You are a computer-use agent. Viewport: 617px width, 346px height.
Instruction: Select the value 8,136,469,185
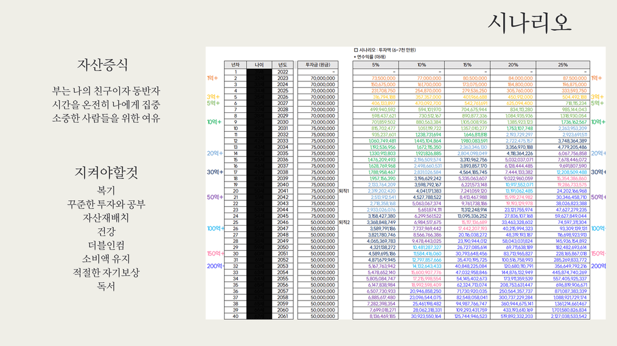(382, 316)
